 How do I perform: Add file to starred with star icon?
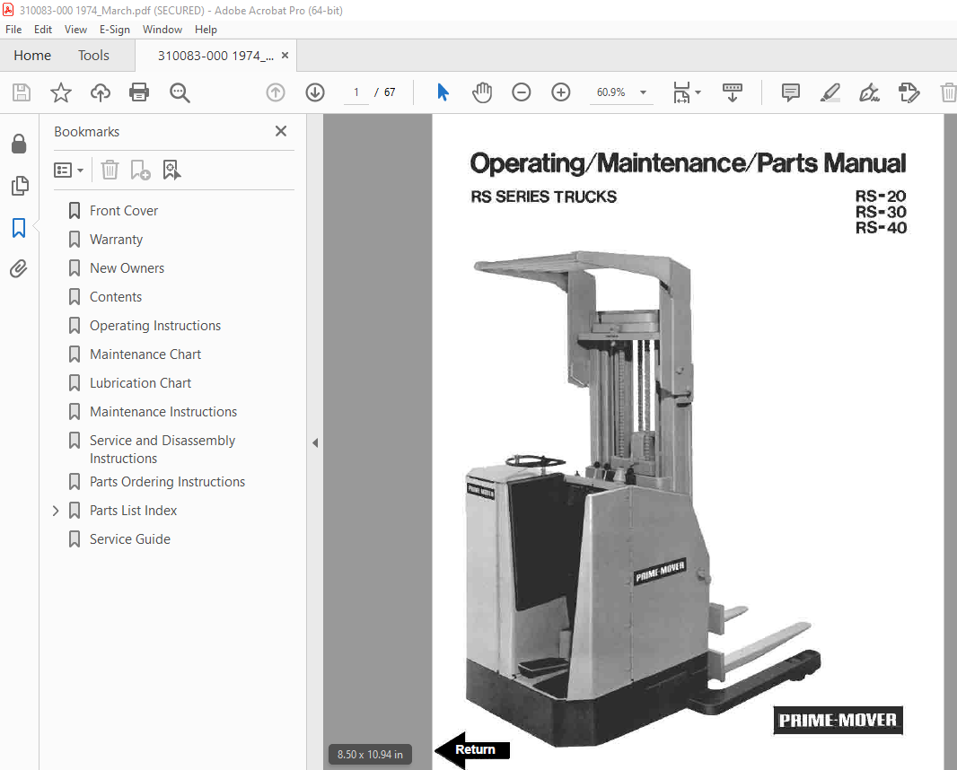coord(60,92)
